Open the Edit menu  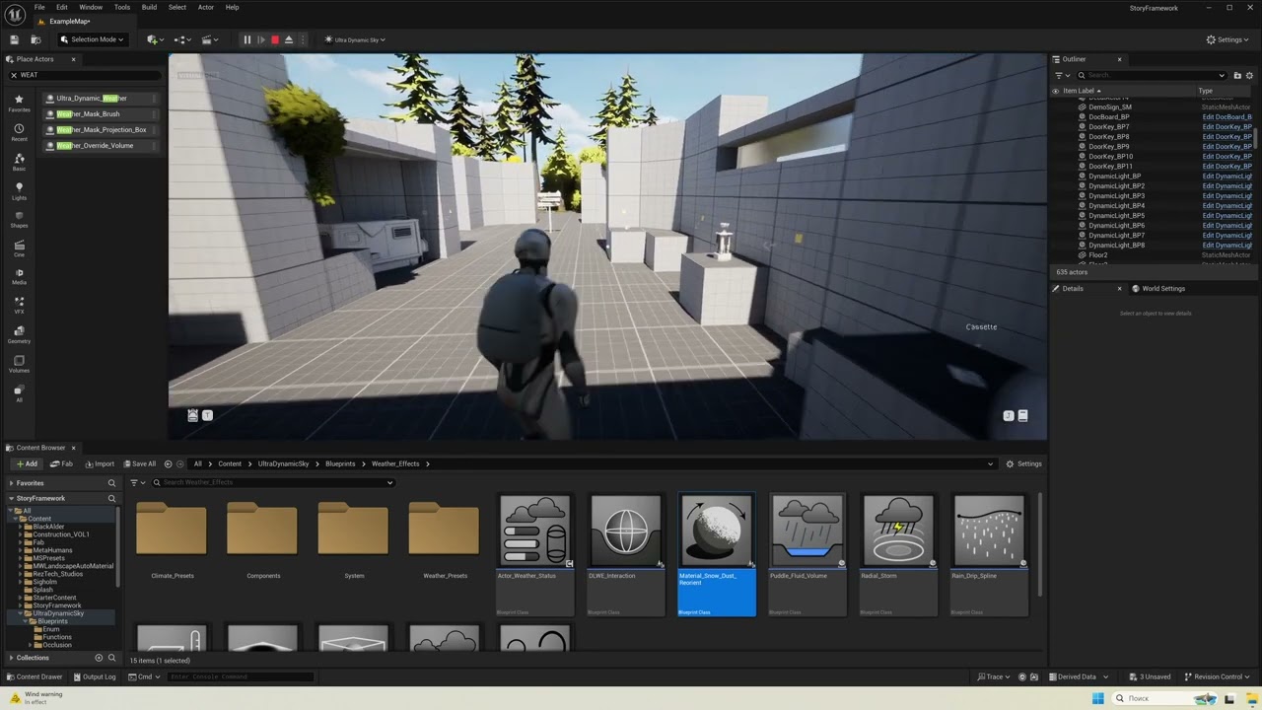tap(61, 7)
